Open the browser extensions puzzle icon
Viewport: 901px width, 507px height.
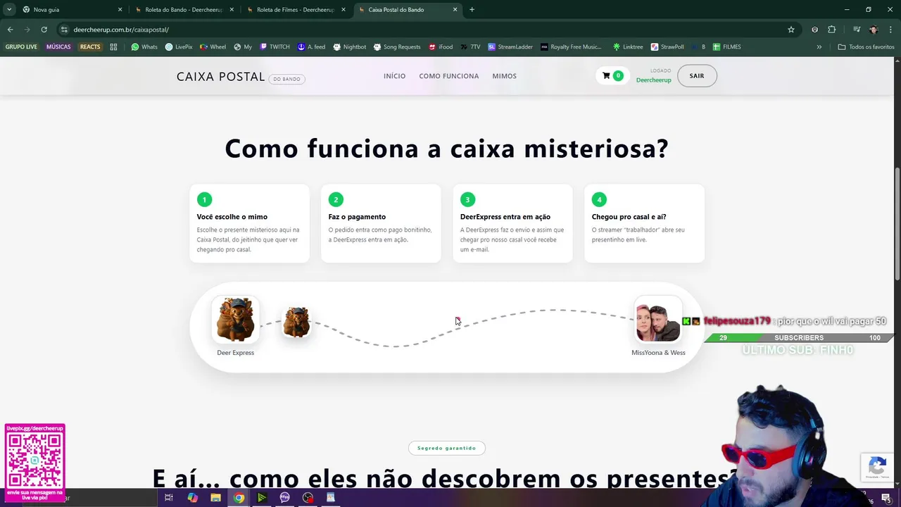click(832, 30)
